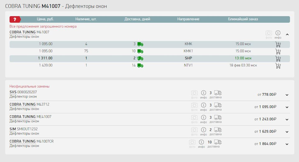Click the Ближайший заказ column header
This screenshot has width=299, height=162.
(243, 19)
